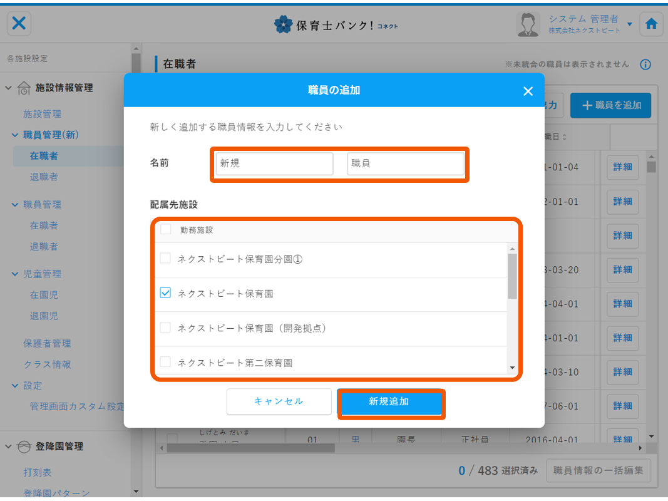
Task: Collapse the 職員管理(新) tree section
Action: (16, 135)
